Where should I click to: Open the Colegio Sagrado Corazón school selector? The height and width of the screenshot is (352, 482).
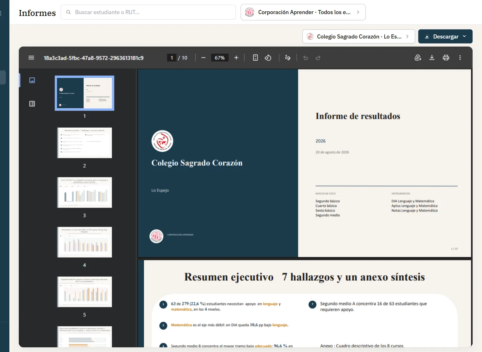tap(359, 37)
